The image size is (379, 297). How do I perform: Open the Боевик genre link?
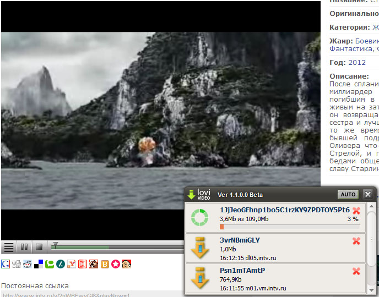pos(367,41)
